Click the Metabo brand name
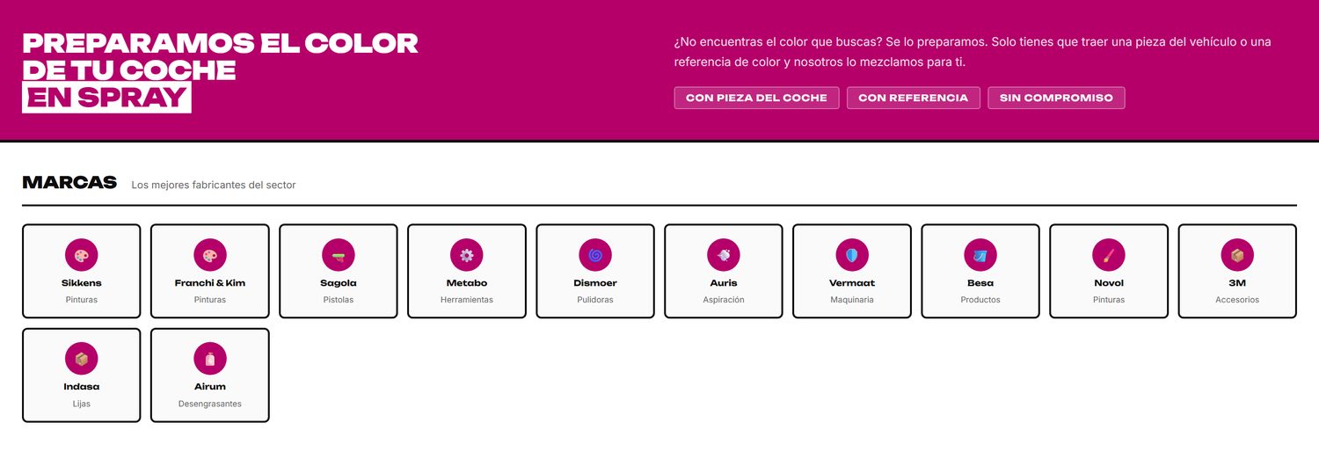Image resolution: width=1319 pixels, height=452 pixels. (467, 283)
